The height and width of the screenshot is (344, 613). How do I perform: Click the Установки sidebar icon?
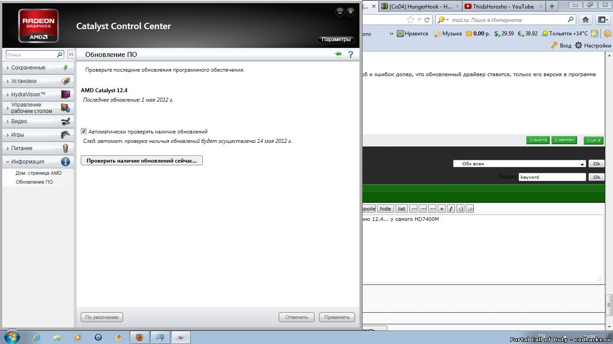pyautogui.click(x=66, y=81)
